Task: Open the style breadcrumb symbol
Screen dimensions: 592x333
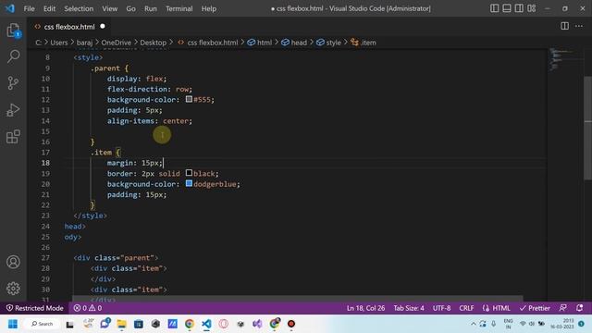Action: pos(328,43)
